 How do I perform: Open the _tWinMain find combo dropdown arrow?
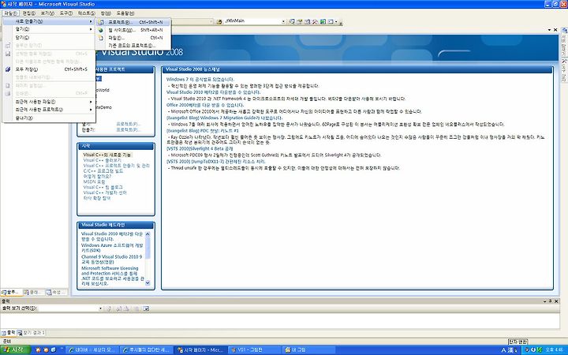tap(283, 22)
